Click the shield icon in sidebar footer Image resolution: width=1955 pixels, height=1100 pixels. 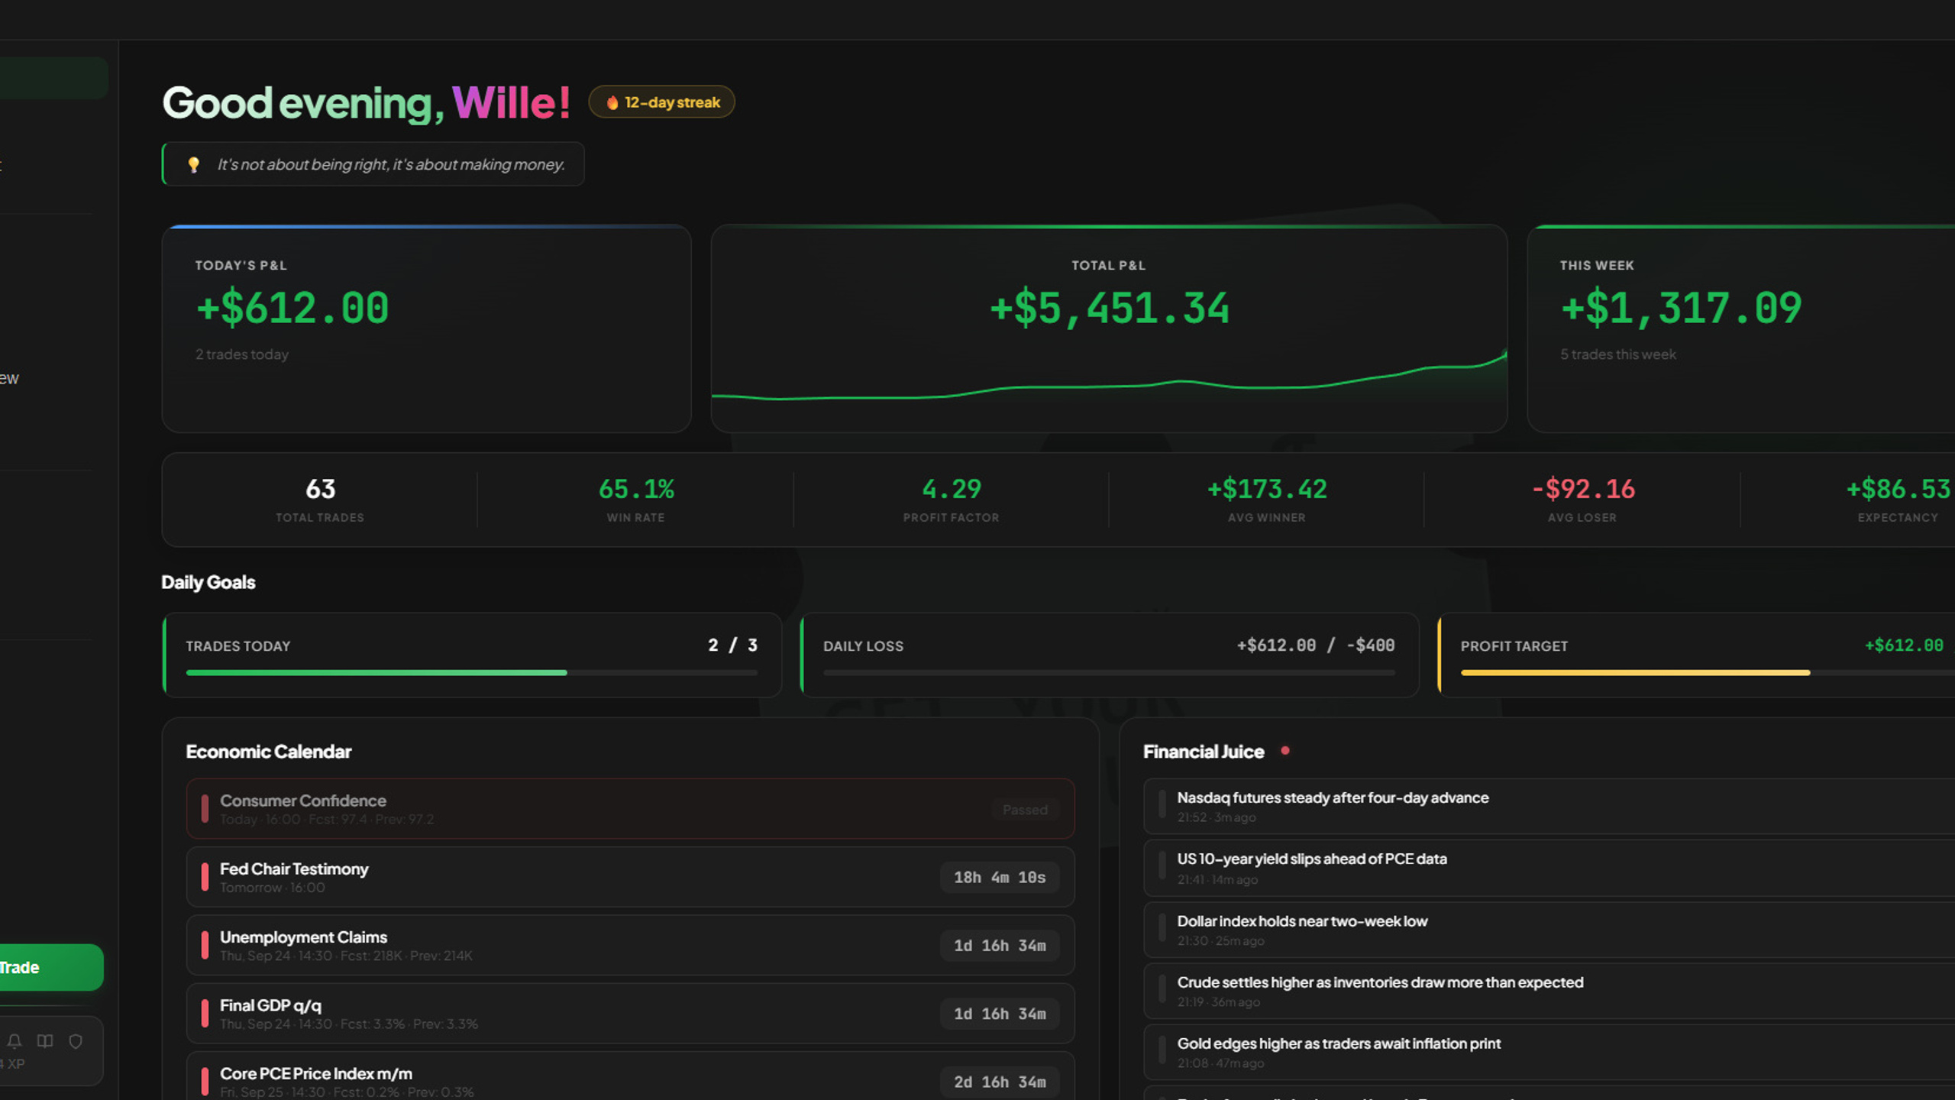pos(76,1041)
